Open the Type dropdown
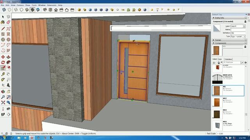Image resolution: width=250 pixels, height=140 pixels. click(244, 37)
